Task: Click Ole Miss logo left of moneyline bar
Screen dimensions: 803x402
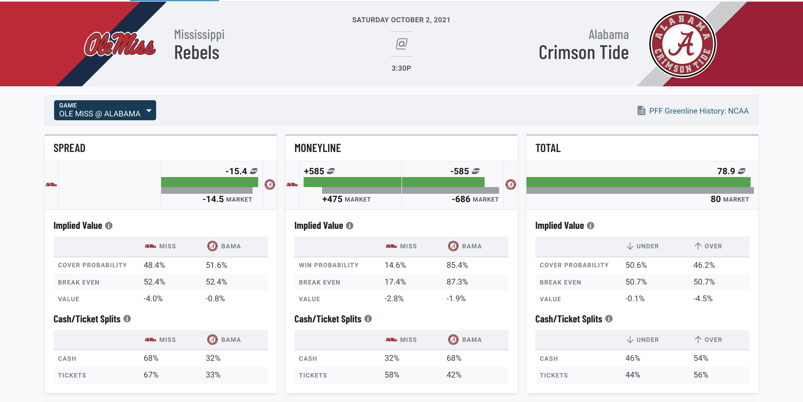Action: 292,185
